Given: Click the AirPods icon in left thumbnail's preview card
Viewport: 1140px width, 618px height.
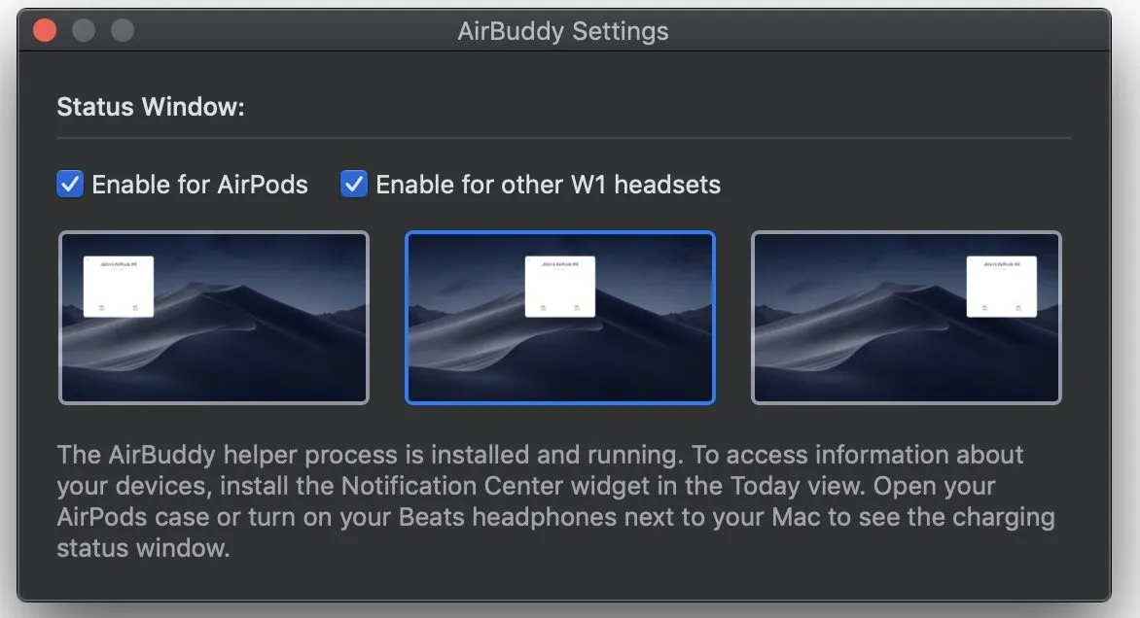Looking at the screenshot, I should point(101,307).
